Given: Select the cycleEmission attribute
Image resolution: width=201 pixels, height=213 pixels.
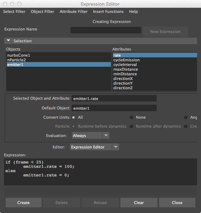Looking at the screenshot, I should point(155,60).
